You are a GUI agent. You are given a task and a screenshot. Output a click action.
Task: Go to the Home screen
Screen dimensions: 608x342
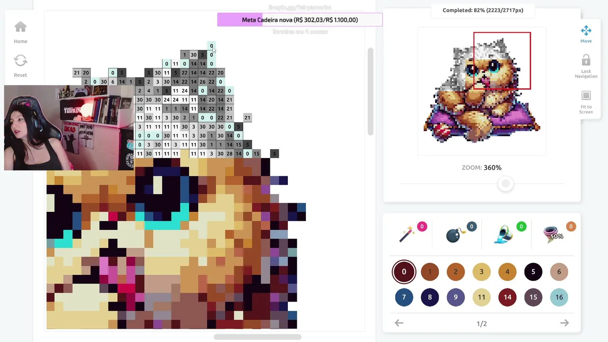pyautogui.click(x=20, y=32)
